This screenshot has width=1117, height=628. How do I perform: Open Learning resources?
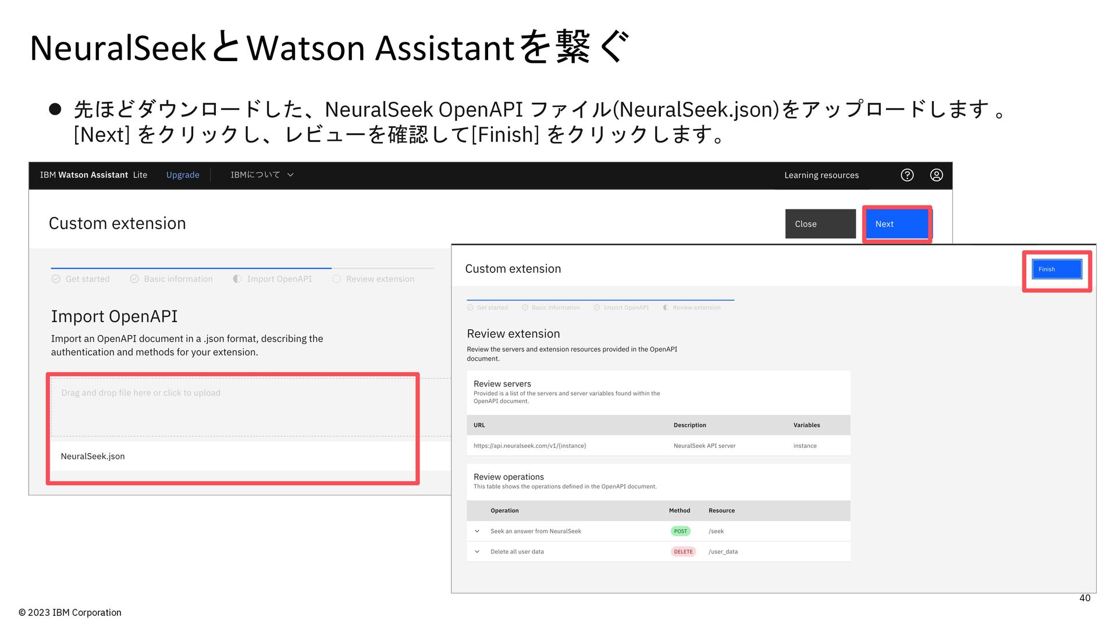[821, 175]
